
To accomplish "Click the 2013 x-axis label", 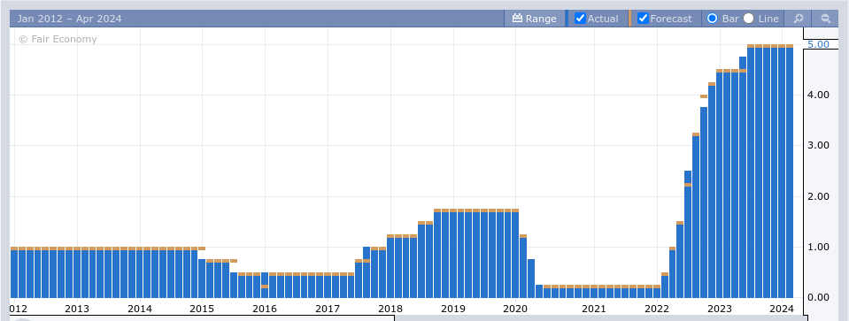I will (x=77, y=309).
